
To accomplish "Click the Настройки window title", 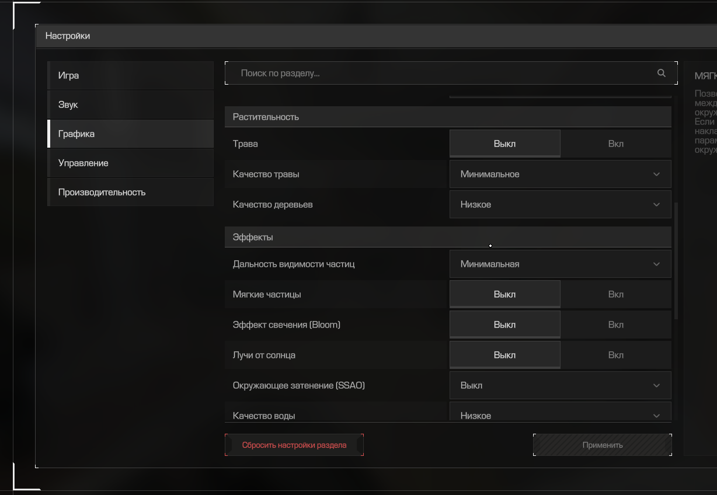I will pyautogui.click(x=68, y=36).
